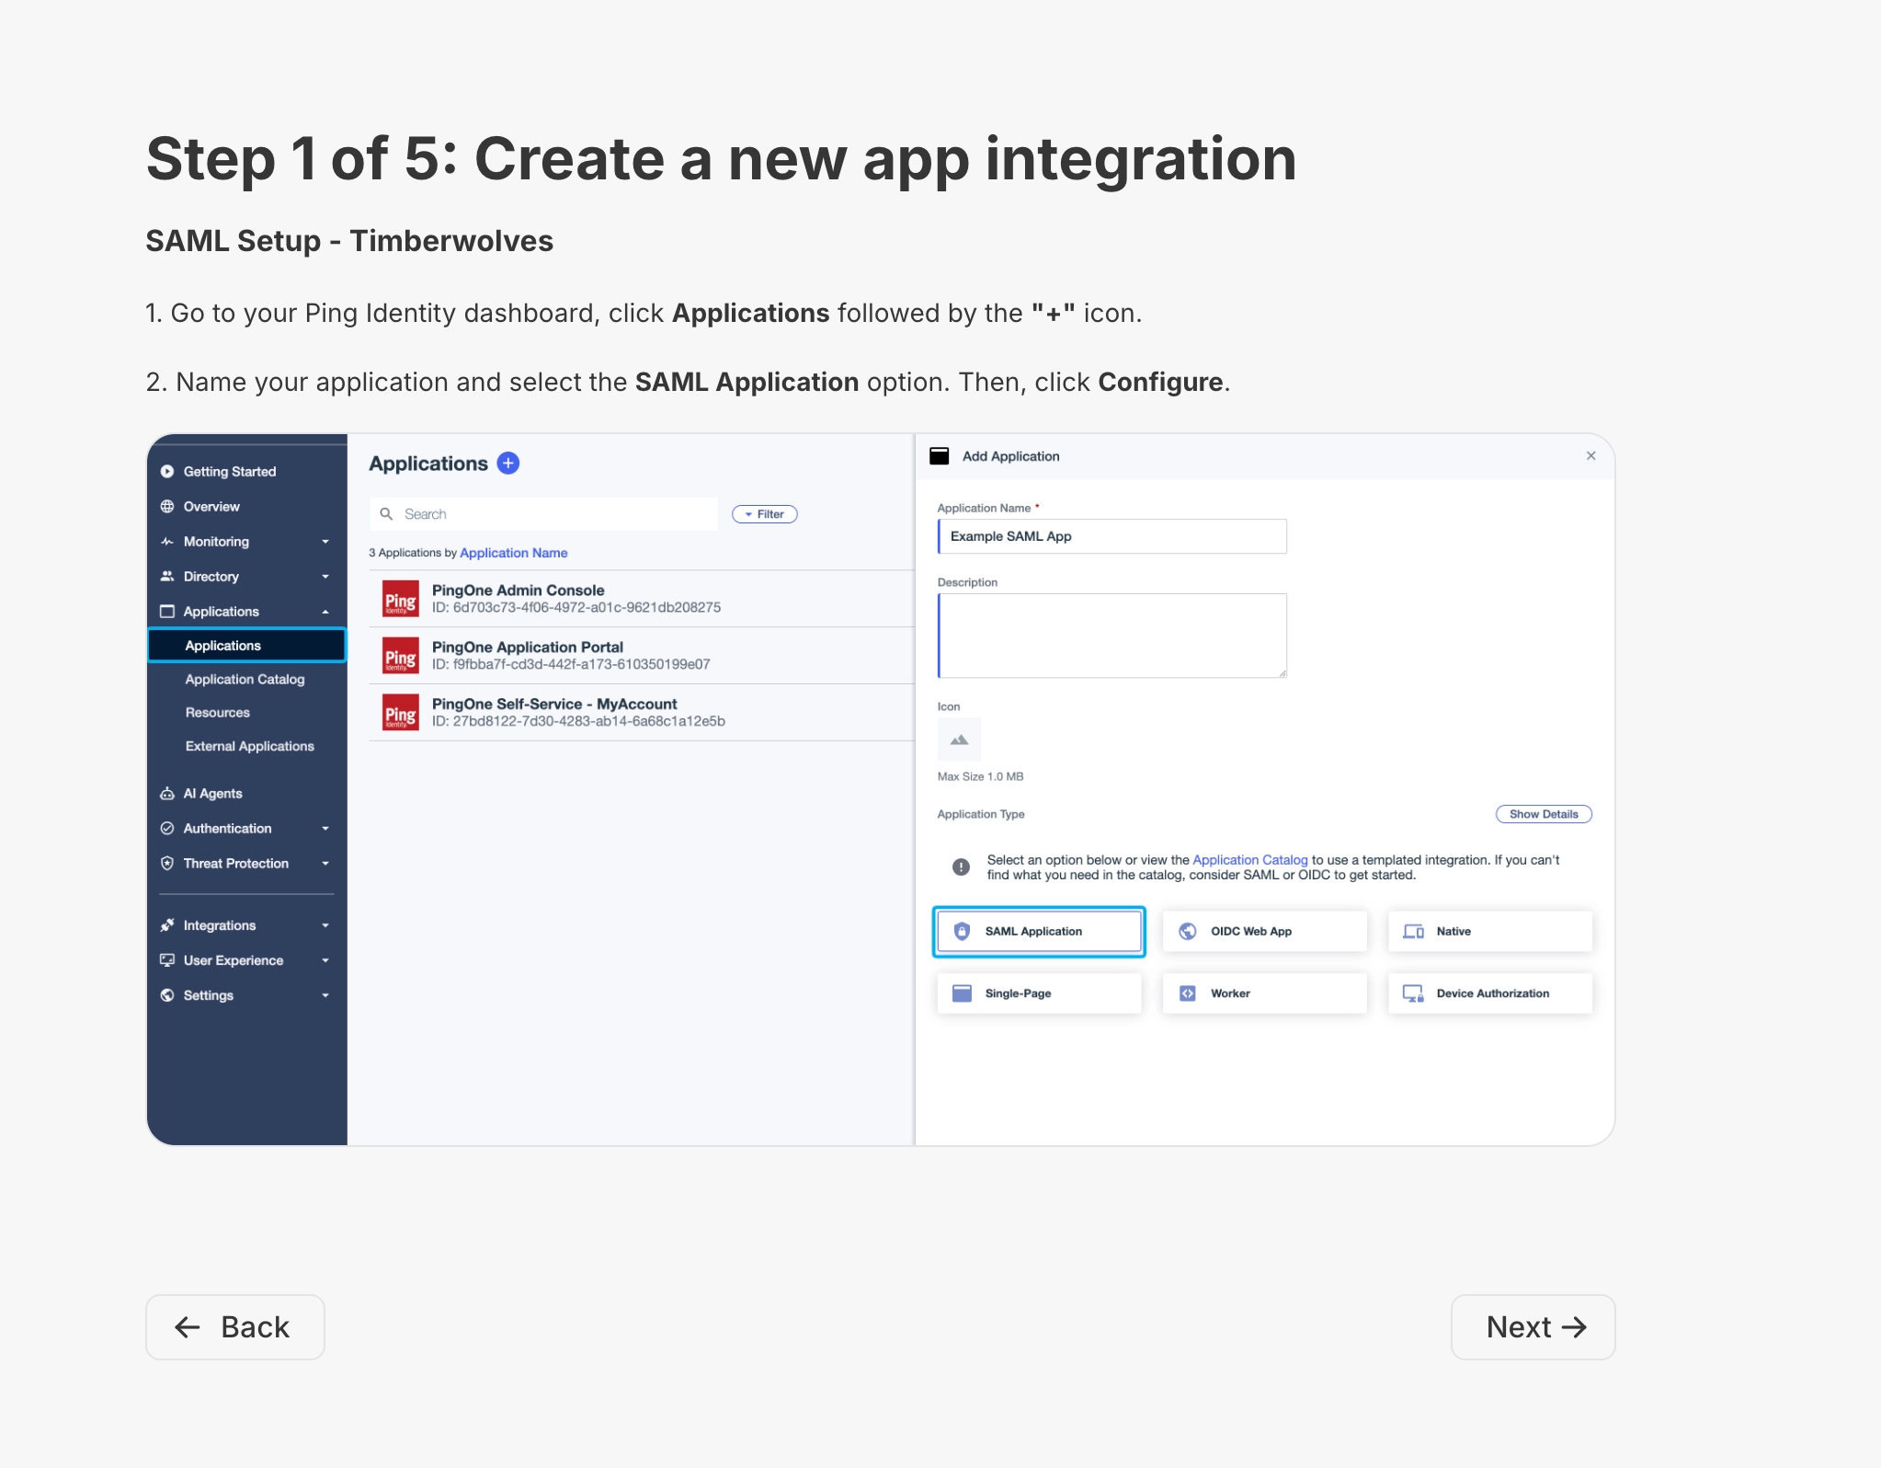Click the Overview globe icon
Viewport: 1881px width, 1468px height.
coord(167,507)
